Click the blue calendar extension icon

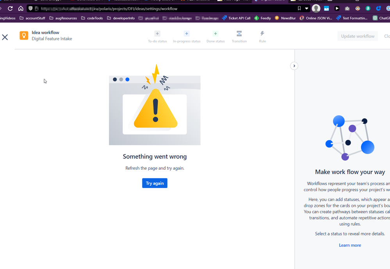pos(326,9)
